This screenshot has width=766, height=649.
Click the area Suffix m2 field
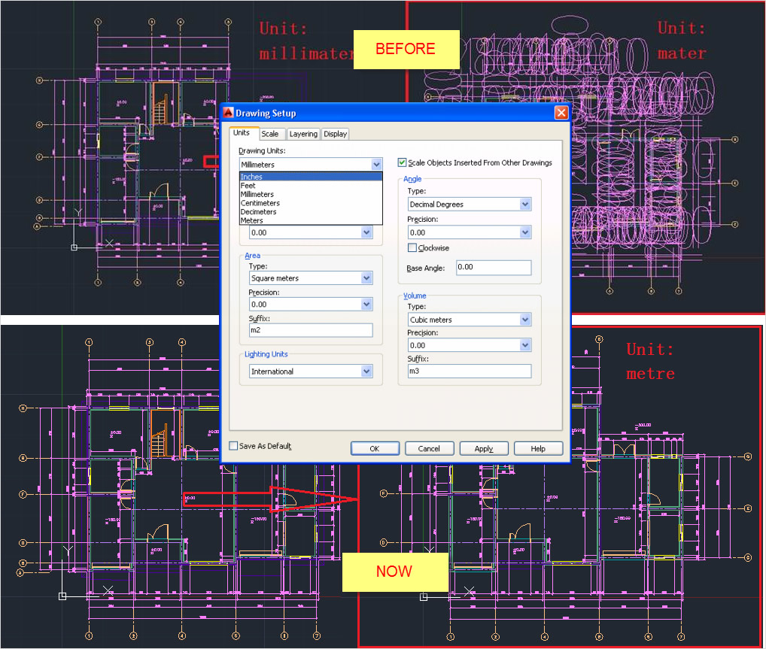pyautogui.click(x=311, y=330)
